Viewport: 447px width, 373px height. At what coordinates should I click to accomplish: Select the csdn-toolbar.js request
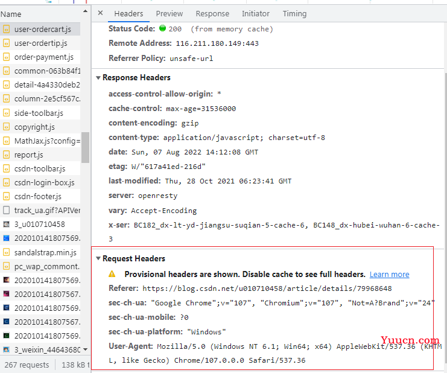click(x=40, y=169)
